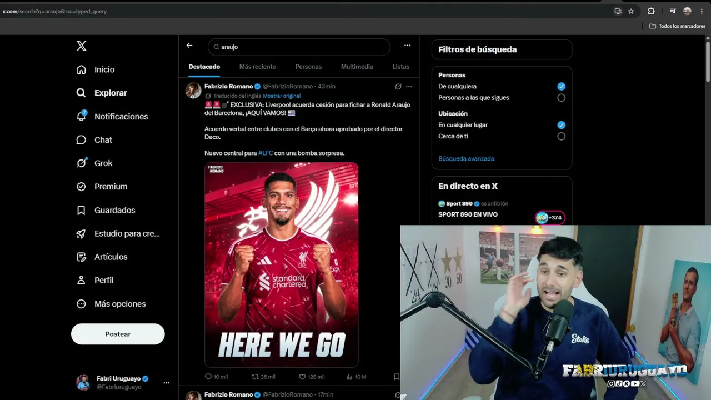Reply to the post with 10 mil replies
The height and width of the screenshot is (400, 711).
point(216,377)
